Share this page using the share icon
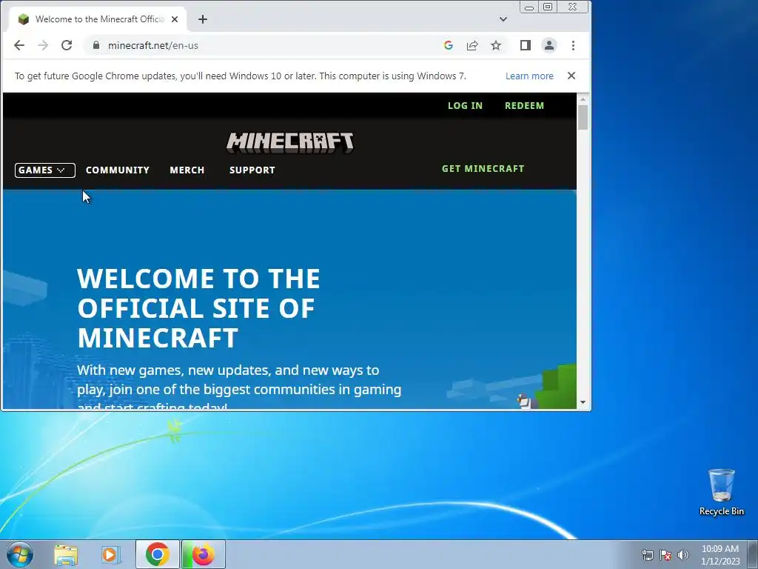758x569 pixels. [472, 45]
